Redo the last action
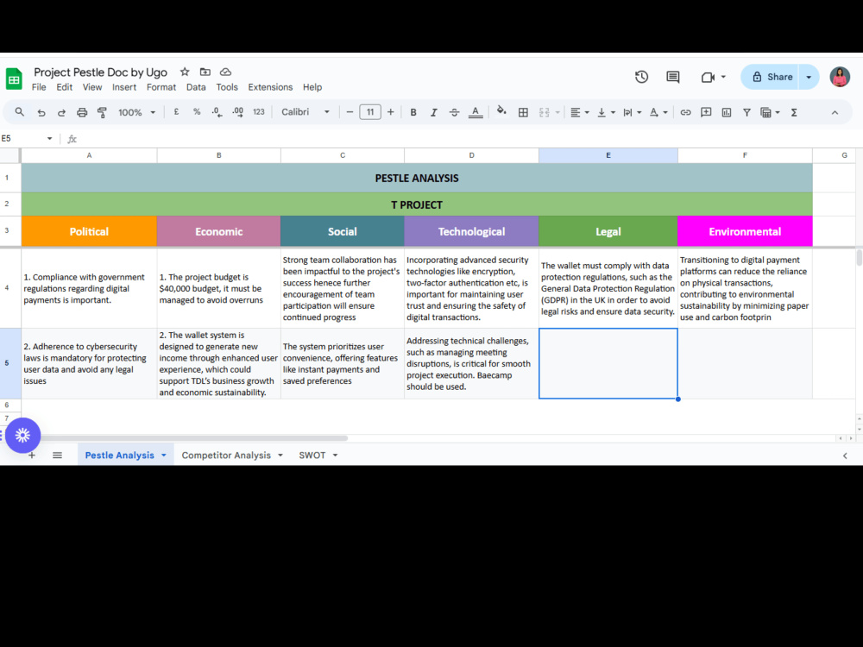The width and height of the screenshot is (863, 647). click(61, 112)
